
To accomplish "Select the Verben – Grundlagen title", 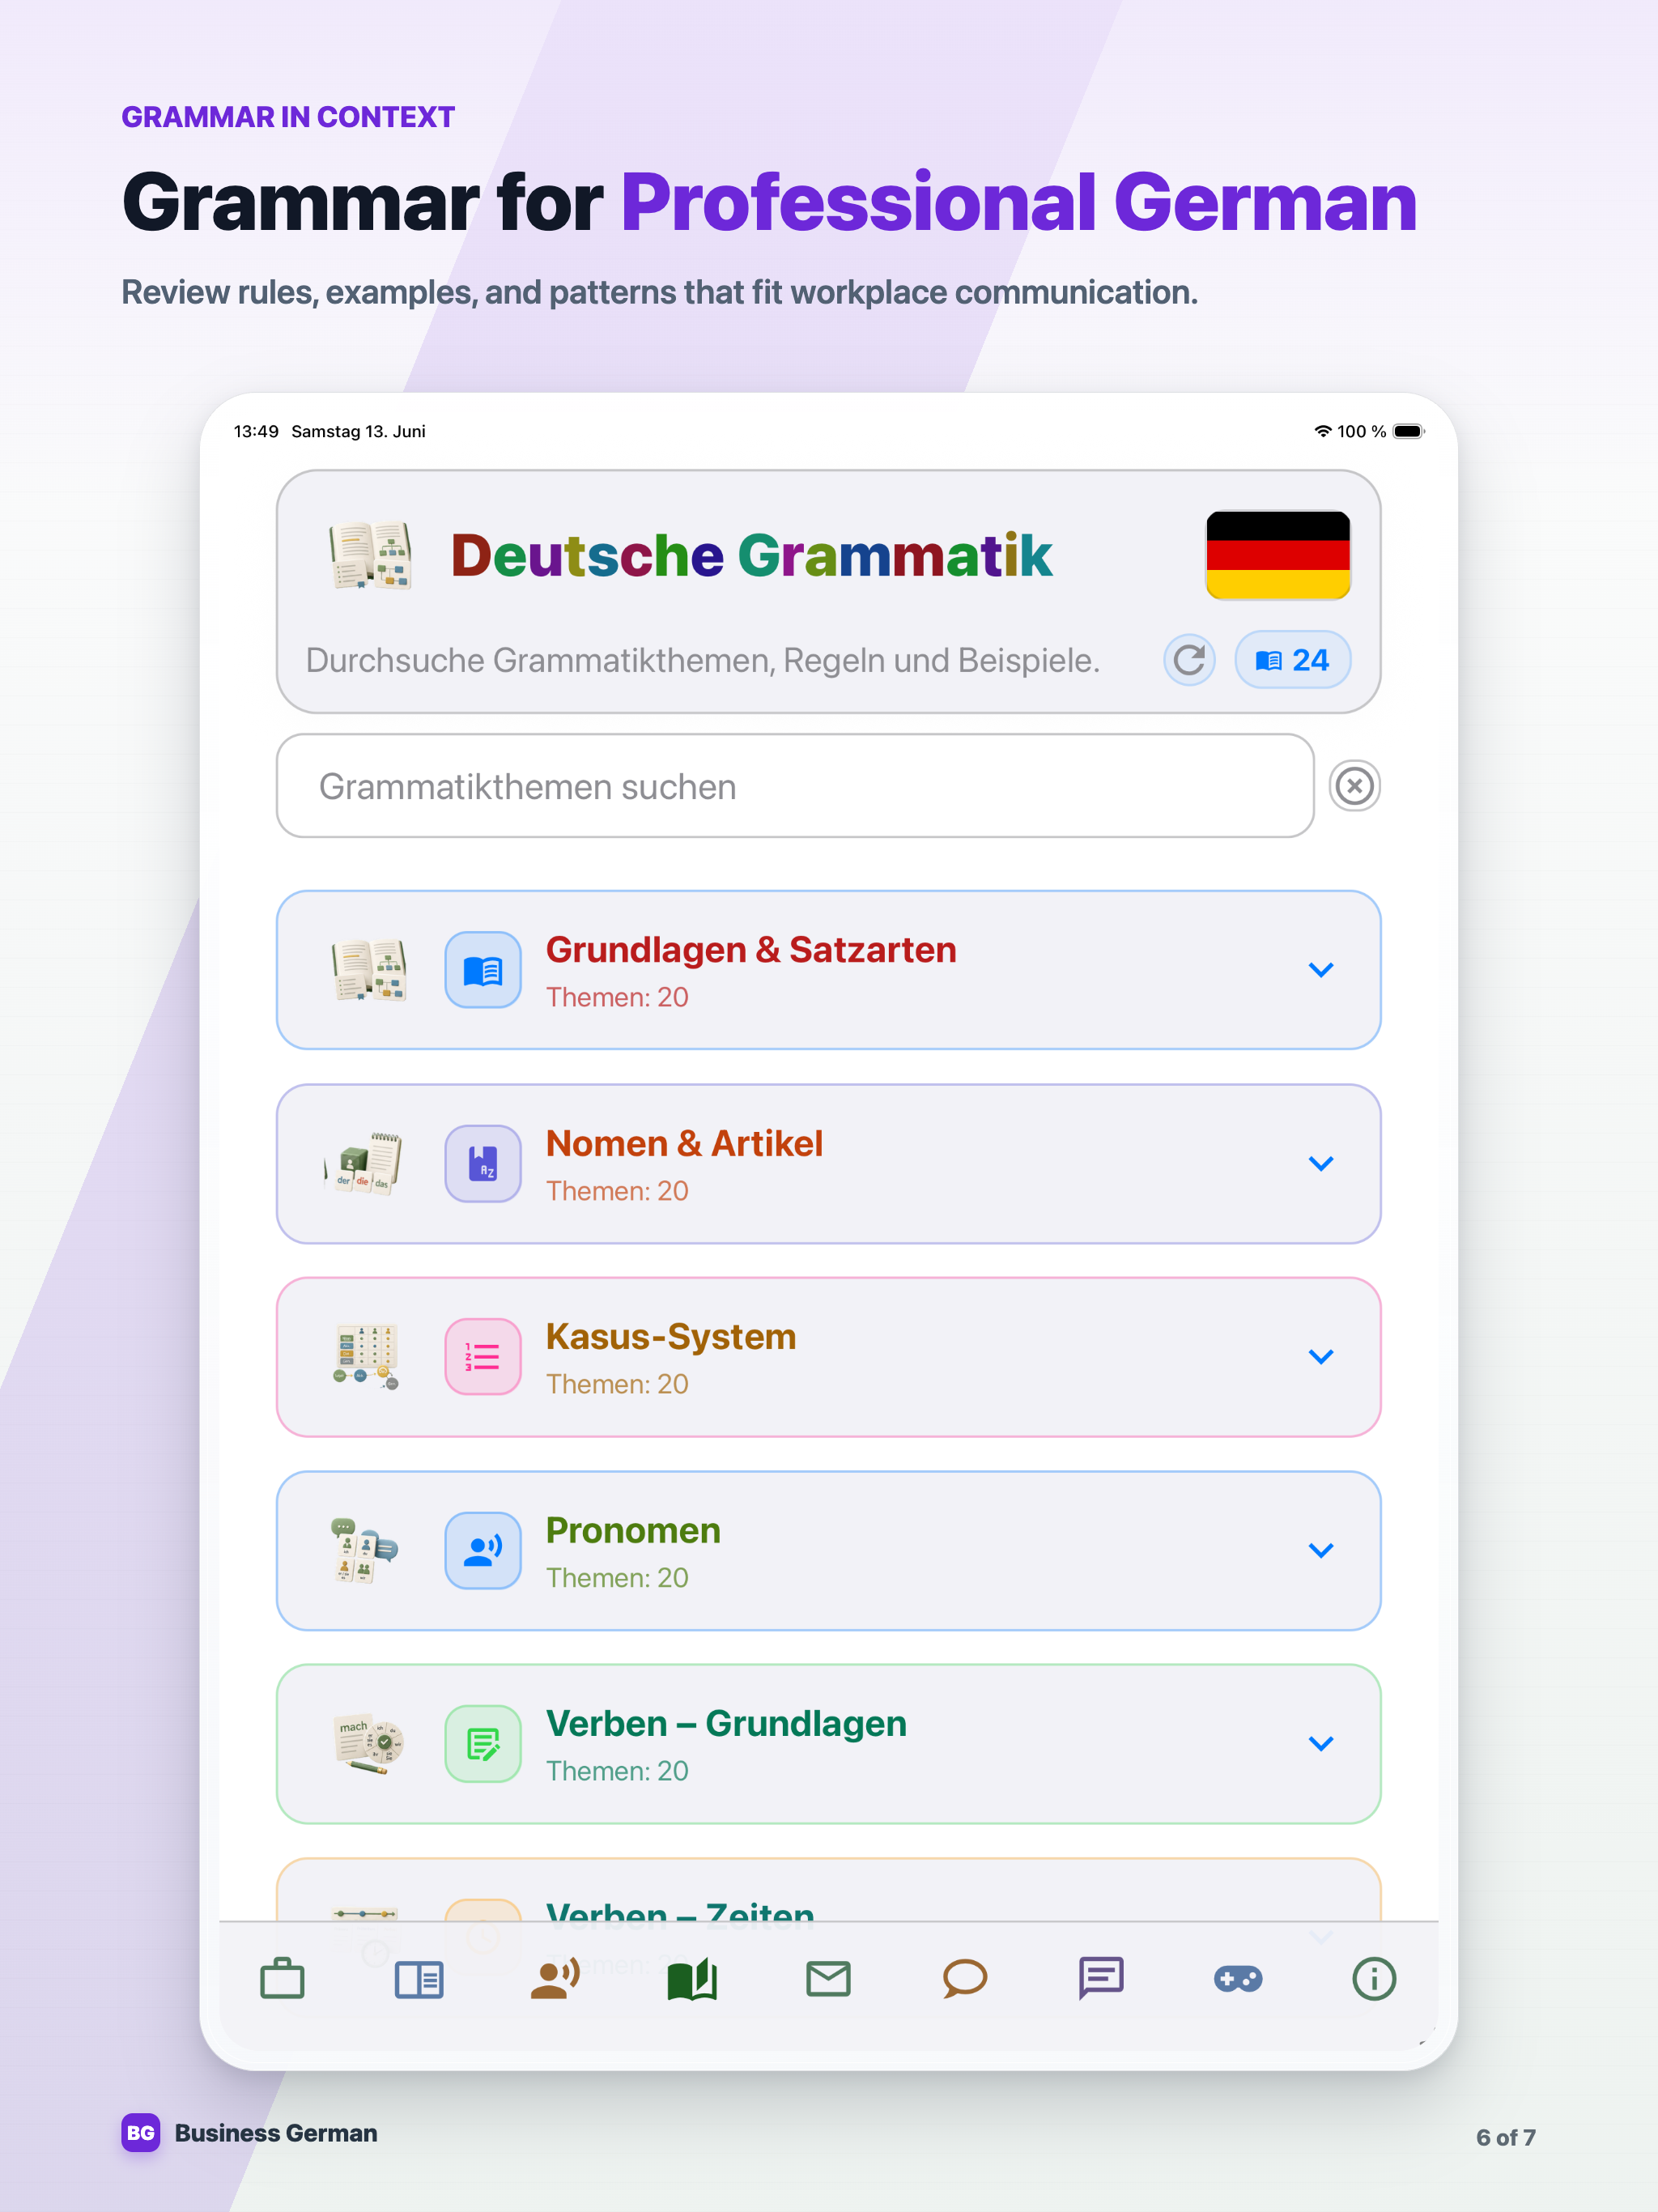I will pyautogui.click(x=726, y=1724).
